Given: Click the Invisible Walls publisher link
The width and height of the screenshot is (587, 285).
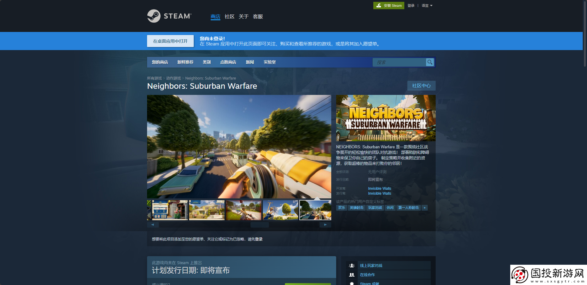Looking at the screenshot, I should coord(380,193).
